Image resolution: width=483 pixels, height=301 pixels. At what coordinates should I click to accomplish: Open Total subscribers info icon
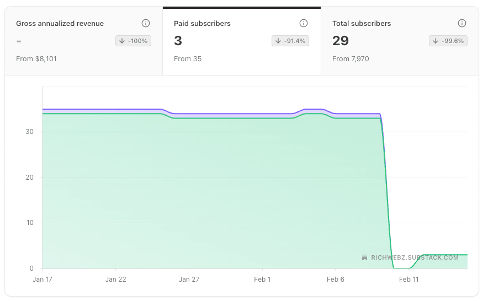461,23
